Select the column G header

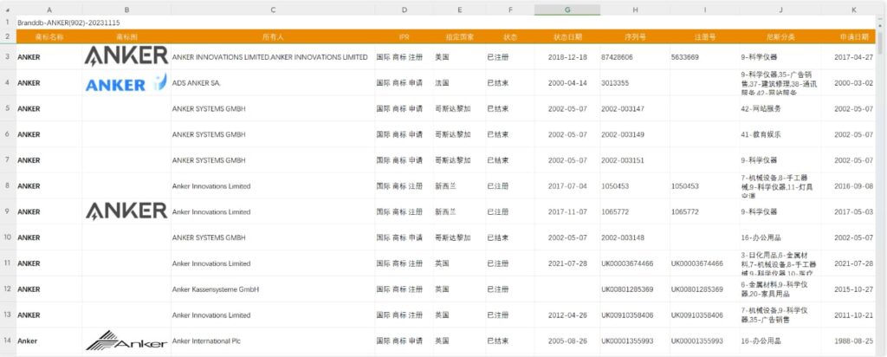(x=567, y=10)
